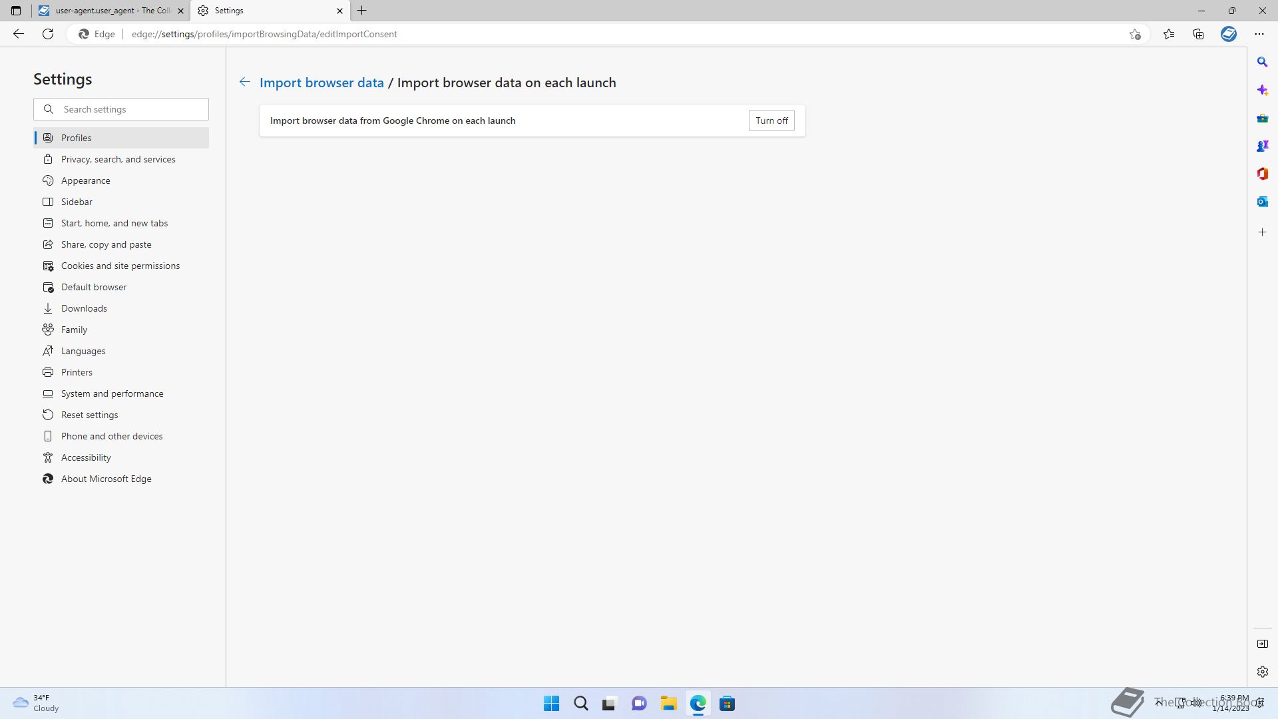Reload the page with the refresh icon
Screen dimensions: 1278x719
point(48,34)
